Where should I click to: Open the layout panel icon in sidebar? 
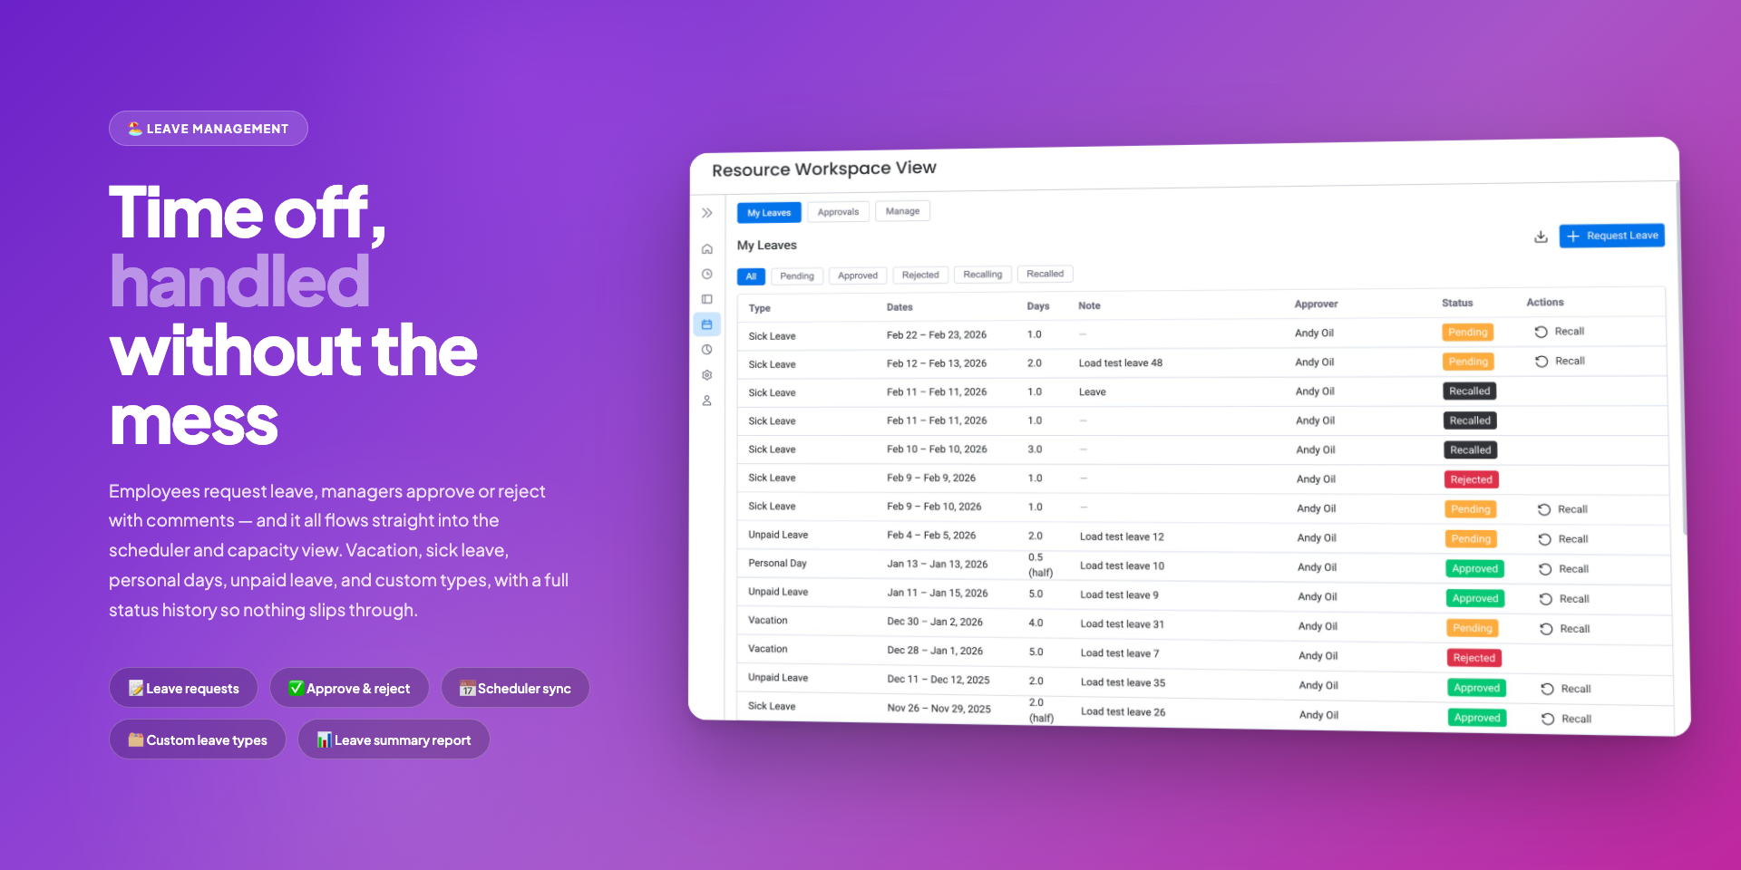pyautogui.click(x=706, y=299)
